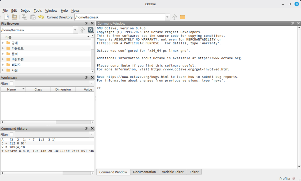This screenshot has height=181, width=301.
Task: Click the Command History horizontal scrollbar
Action: click(47, 173)
